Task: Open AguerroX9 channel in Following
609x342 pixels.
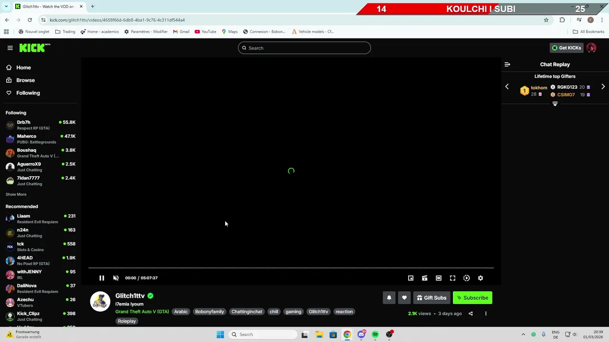Action: (40, 167)
